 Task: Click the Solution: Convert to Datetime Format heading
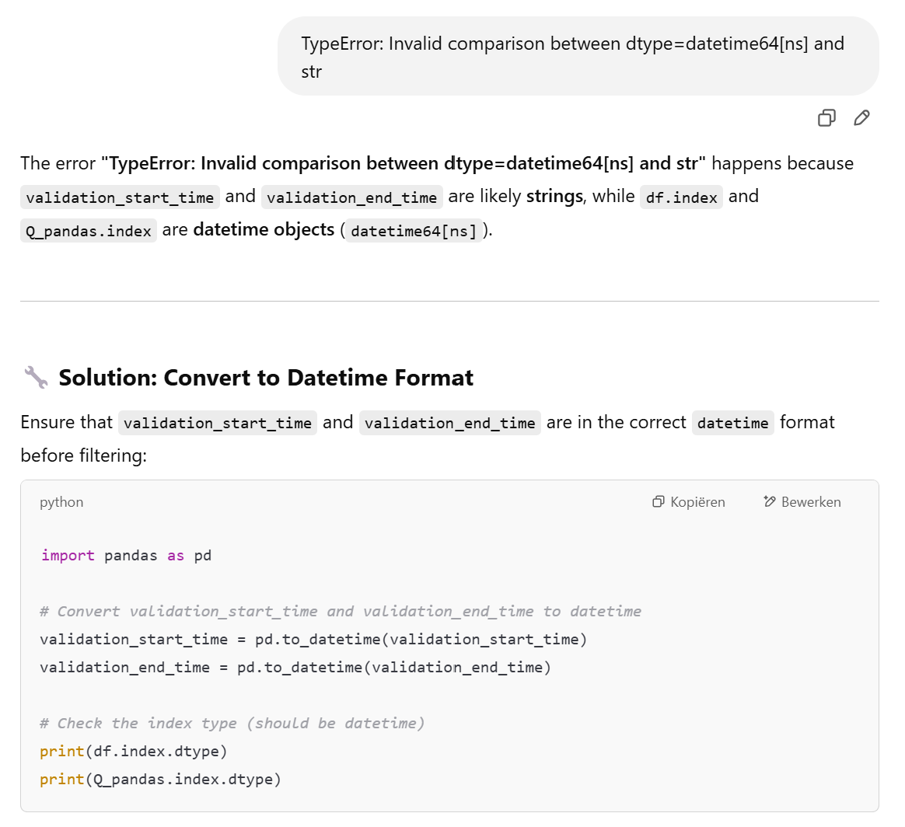click(x=266, y=378)
